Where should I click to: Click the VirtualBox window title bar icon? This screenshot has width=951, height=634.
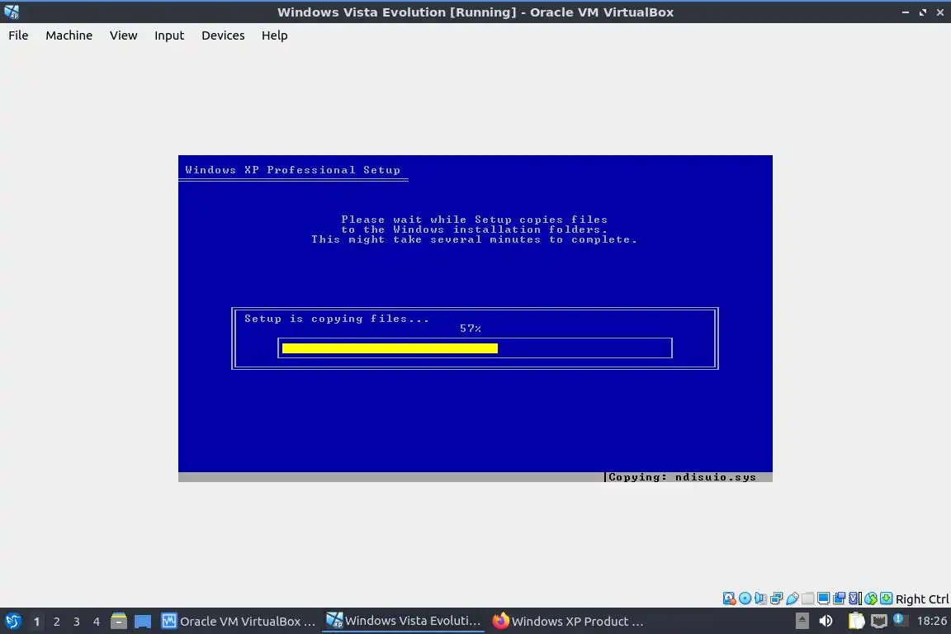point(12,12)
